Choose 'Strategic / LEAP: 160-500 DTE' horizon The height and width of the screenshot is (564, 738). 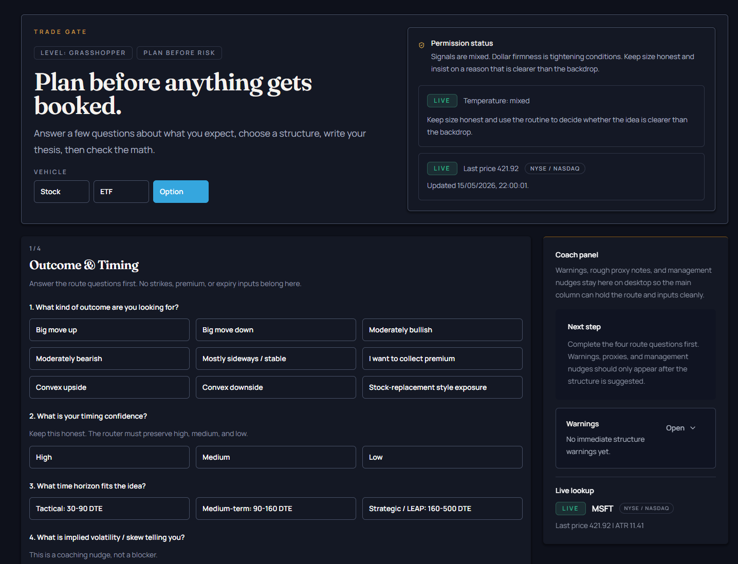pos(442,509)
